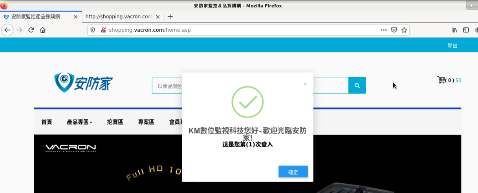Click the Firefox back arrow button
This screenshot has width=478, height=193.
[x=7, y=30]
